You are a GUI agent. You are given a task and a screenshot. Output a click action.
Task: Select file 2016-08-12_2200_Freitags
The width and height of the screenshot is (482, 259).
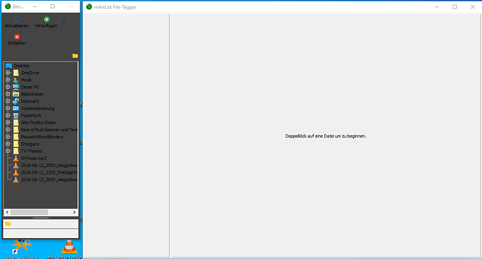pos(49,172)
